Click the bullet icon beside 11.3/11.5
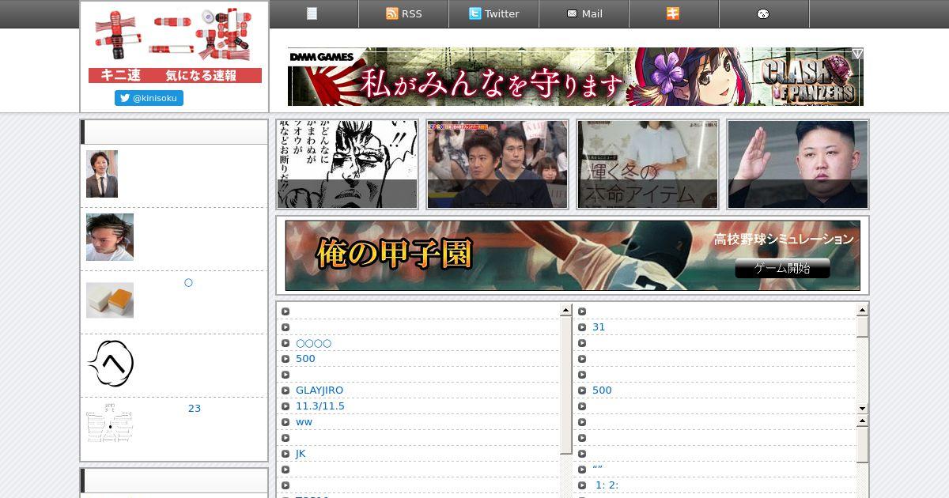The width and height of the screenshot is (949, 498). (285, 406)
